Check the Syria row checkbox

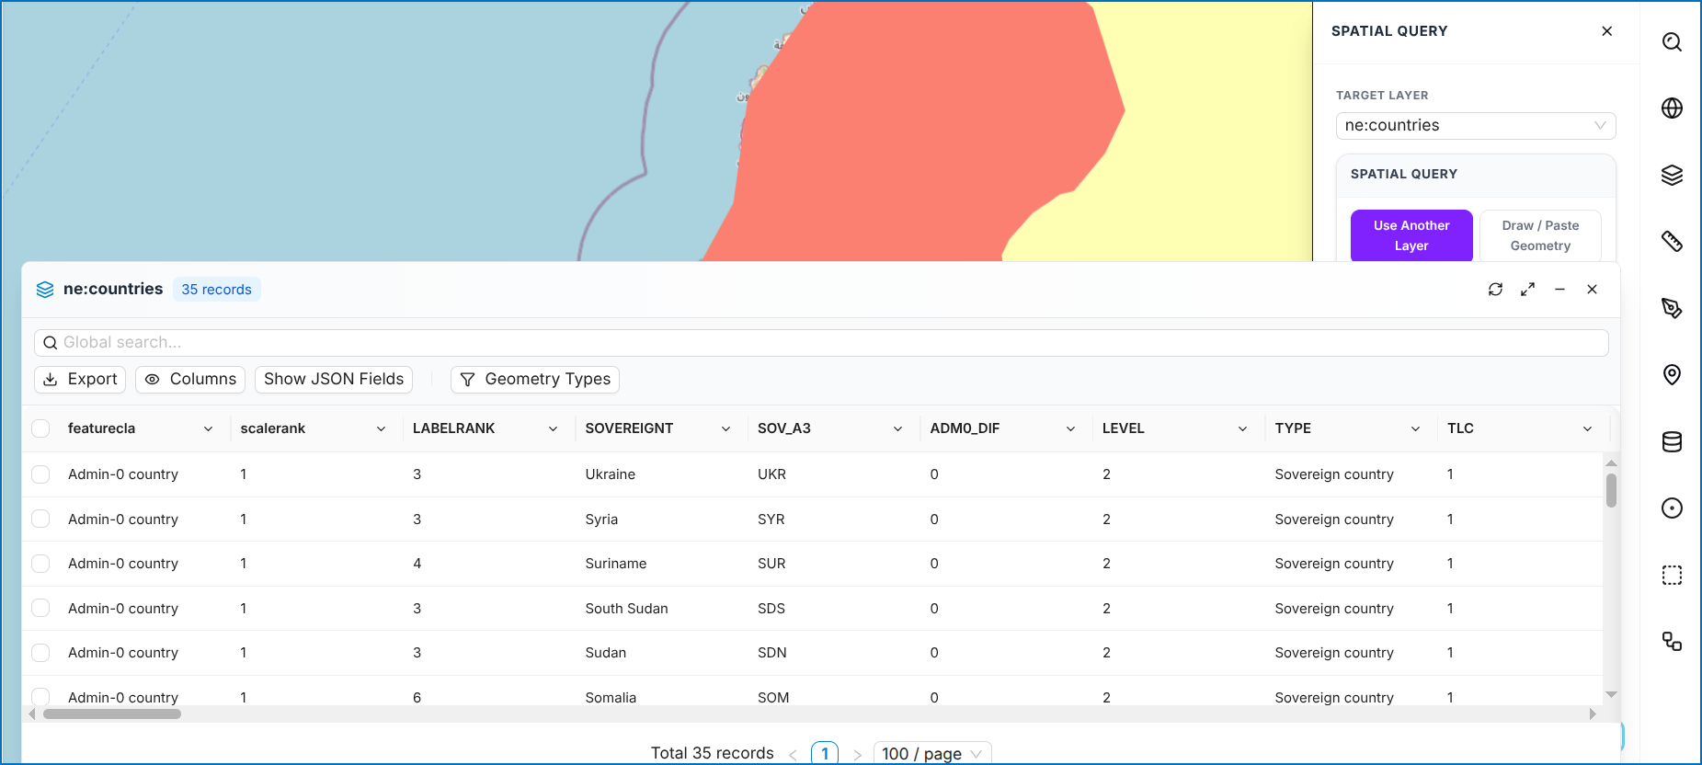click(x=40, y=520)
